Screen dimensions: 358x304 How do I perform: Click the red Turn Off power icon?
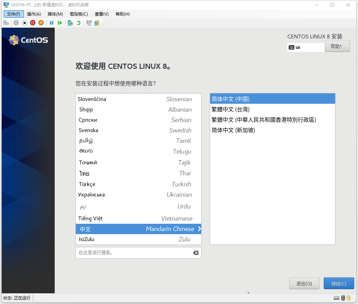coord(33,22)
